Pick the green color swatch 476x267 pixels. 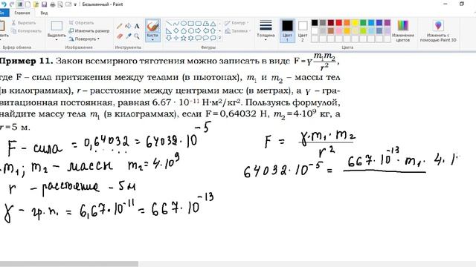click(x=363, y=23)
